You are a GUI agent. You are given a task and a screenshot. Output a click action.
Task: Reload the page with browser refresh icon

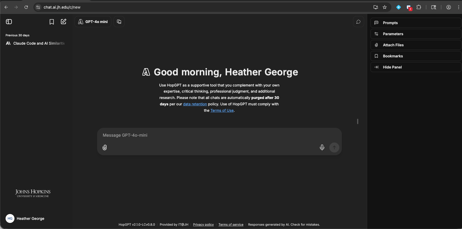click(x=26, y=7)
